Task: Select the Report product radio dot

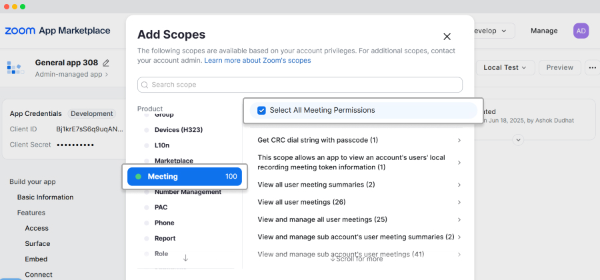Action: pos(147,239)
